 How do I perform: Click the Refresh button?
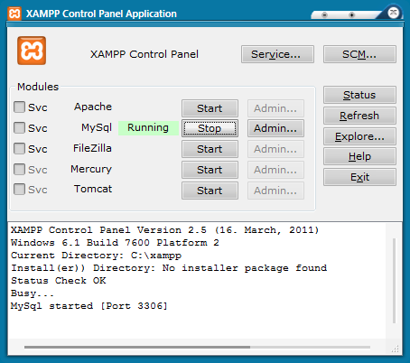pos(359,116)
